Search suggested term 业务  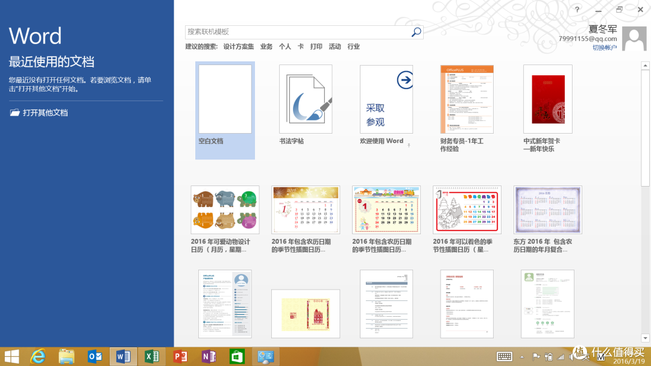(266, 46)
